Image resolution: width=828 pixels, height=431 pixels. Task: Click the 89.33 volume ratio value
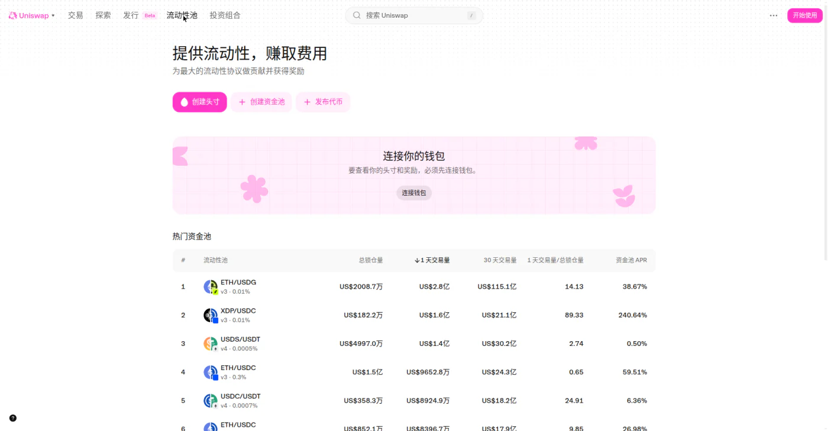[x=574, y=315]
